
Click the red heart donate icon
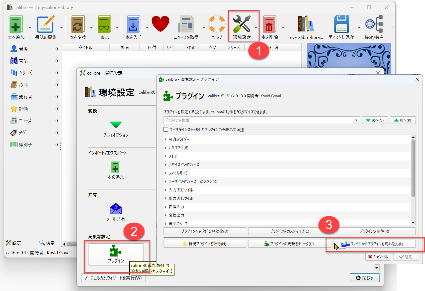tap(160, 24)
